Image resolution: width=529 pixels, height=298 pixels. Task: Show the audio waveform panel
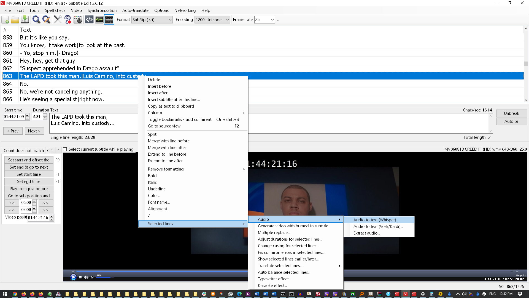(99, 20)
